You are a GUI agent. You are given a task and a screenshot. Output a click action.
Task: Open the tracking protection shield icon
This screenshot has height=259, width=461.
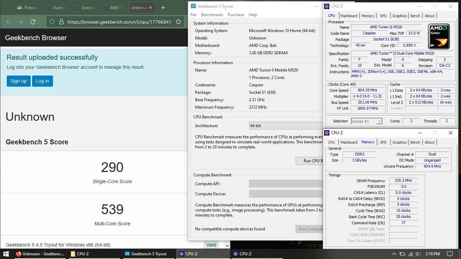coord(52,22)
